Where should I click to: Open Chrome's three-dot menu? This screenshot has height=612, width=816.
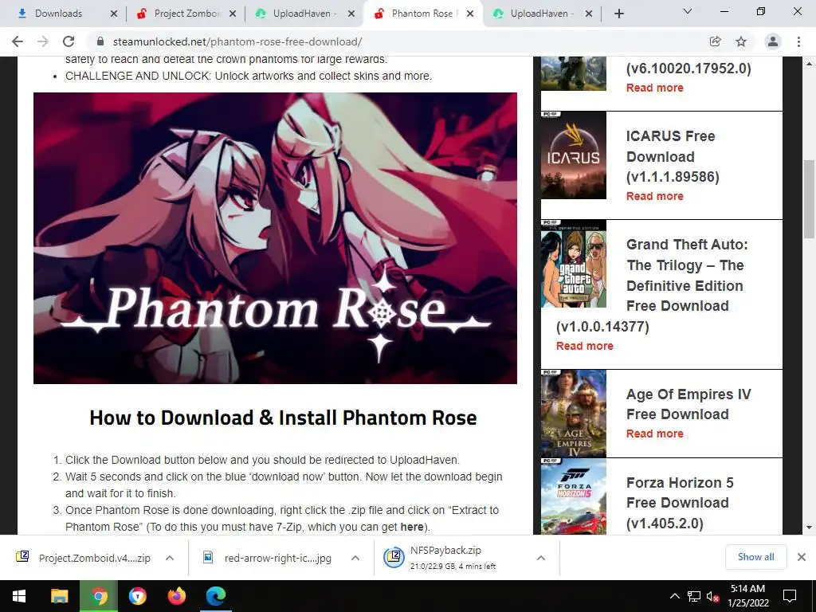(x=798, y=41)
